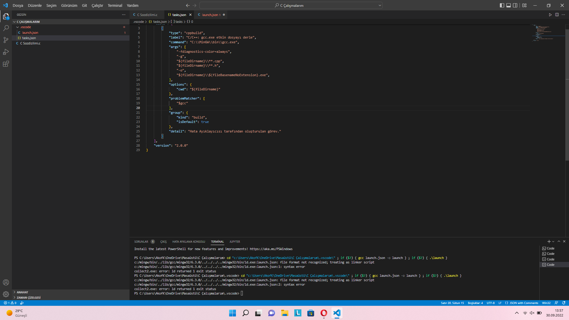
Task: Expand the ANAHAT section
Action: click(x=22, y=292)
